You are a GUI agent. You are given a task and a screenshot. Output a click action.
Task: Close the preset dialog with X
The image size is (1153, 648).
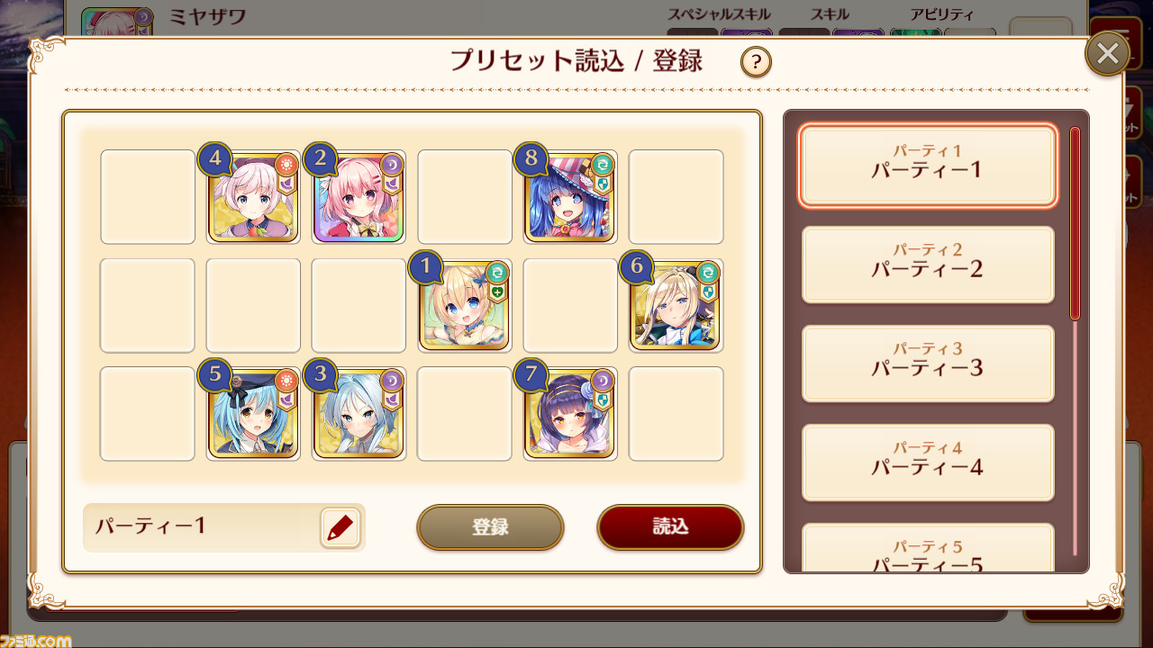coord(1108,54)
